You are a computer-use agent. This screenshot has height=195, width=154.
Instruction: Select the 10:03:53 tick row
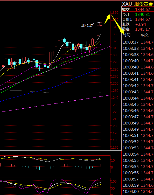138,148
